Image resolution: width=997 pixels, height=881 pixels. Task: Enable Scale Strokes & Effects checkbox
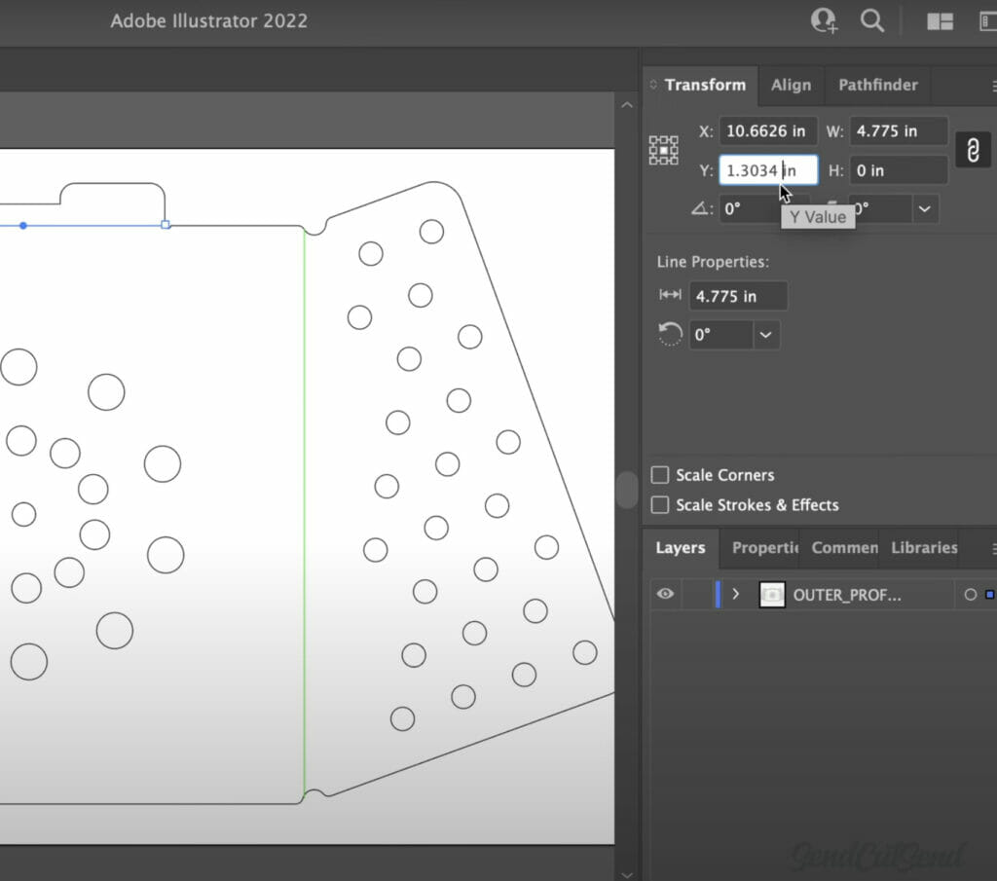click(x=660, y=505)
